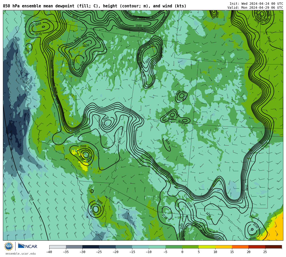Click the NCAR logo
286x257 pixels.
[x=28, y=246]
